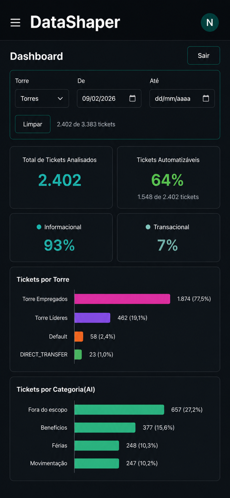
Task: Click the Transacional legend dot
Action: (148, 227)
